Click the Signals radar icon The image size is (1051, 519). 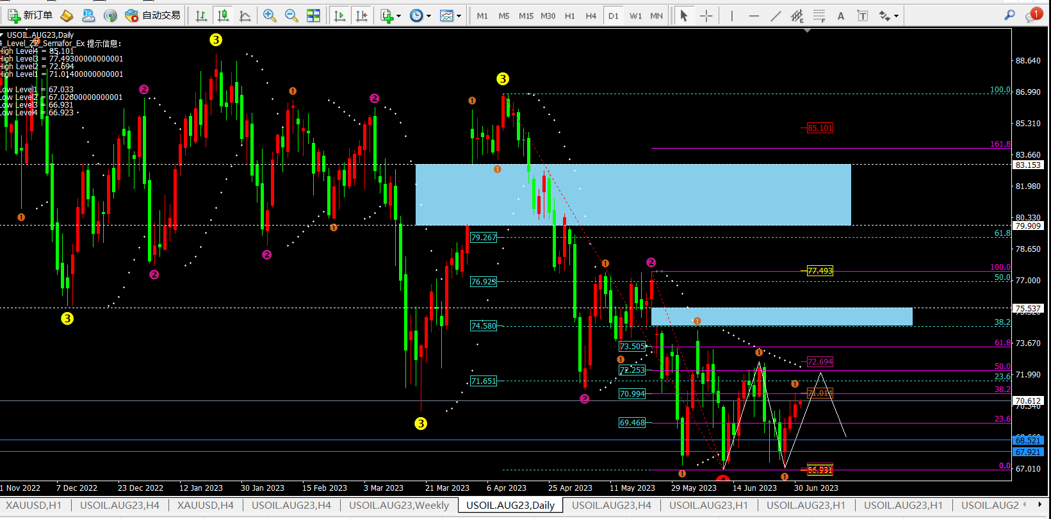click(x=110, y=15)
